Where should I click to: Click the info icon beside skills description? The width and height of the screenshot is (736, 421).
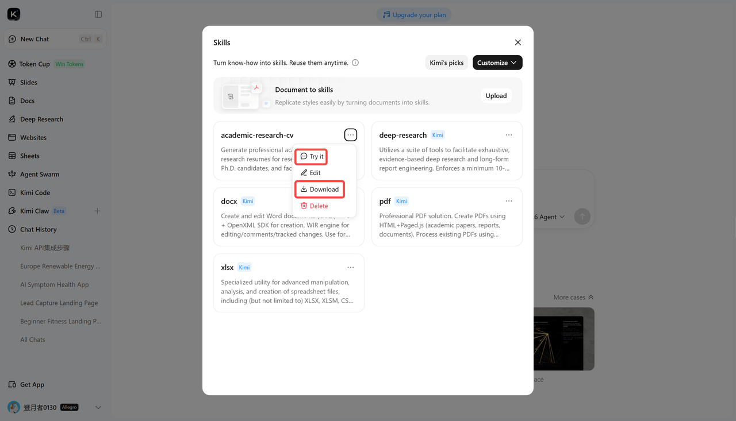coord(355,63)
